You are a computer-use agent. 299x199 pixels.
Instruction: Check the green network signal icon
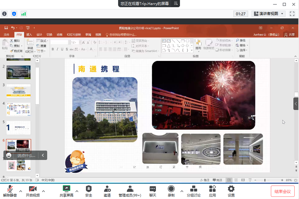pos(23,14)
